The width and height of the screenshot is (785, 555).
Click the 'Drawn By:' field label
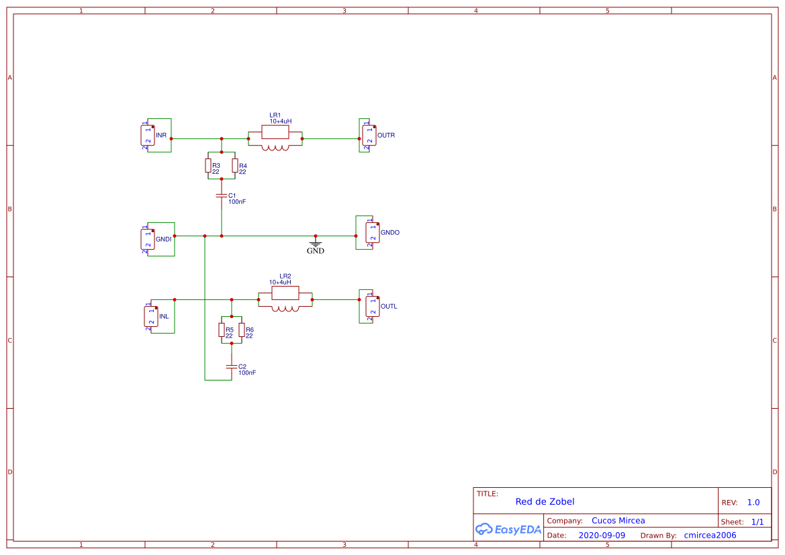pos(658,536)
